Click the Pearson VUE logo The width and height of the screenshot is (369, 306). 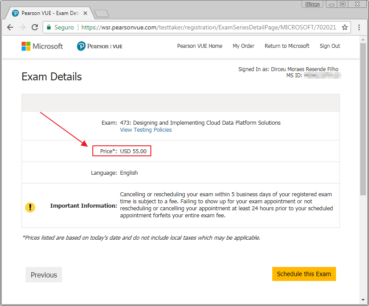coord(99,46)
